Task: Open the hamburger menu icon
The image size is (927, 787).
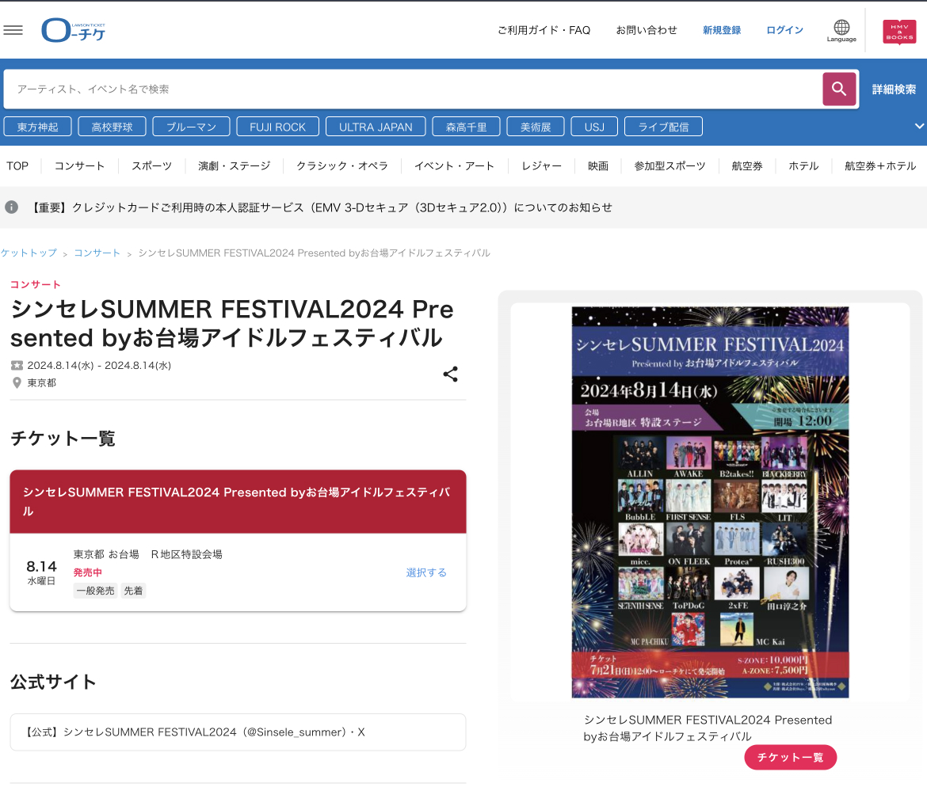Action: [13, 30]
